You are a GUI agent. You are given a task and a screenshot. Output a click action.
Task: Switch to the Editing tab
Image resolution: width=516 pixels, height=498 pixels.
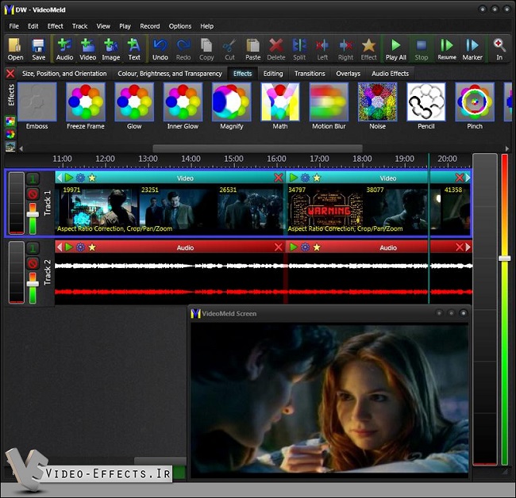pos(273,74)
